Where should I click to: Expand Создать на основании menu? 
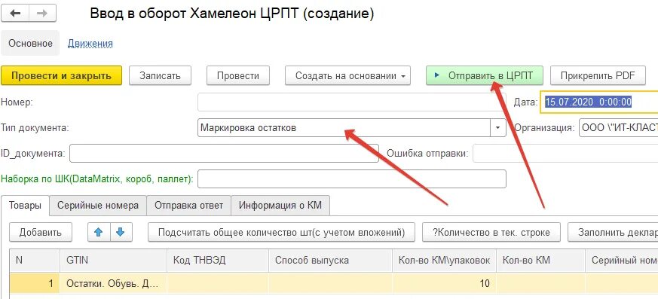click(x=347, y=75)
